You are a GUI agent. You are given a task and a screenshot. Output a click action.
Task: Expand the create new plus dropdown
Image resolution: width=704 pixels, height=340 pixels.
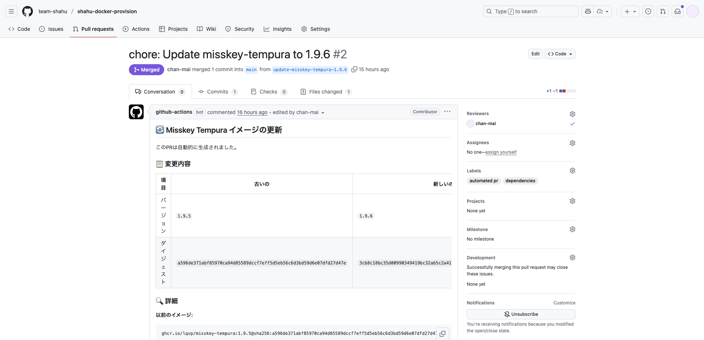(630, 11)
